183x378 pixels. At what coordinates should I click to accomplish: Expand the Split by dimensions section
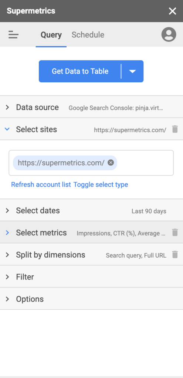coord(92,255)
